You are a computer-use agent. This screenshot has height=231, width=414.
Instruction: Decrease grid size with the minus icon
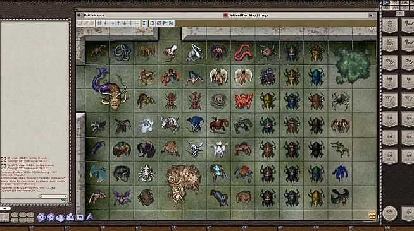pos(137,23)
